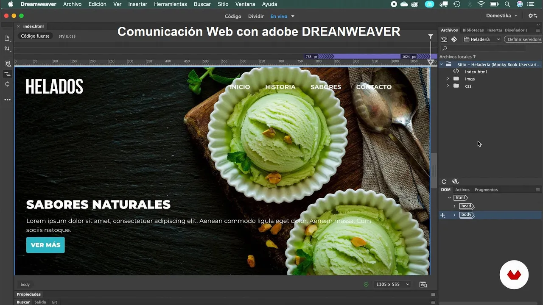
Task: Toggle visual media queries bar icon
Action: [7, 74]
